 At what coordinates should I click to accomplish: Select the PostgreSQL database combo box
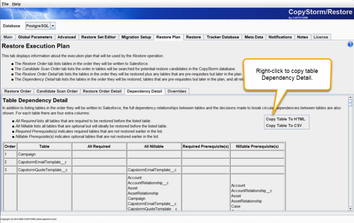[40, 26]
